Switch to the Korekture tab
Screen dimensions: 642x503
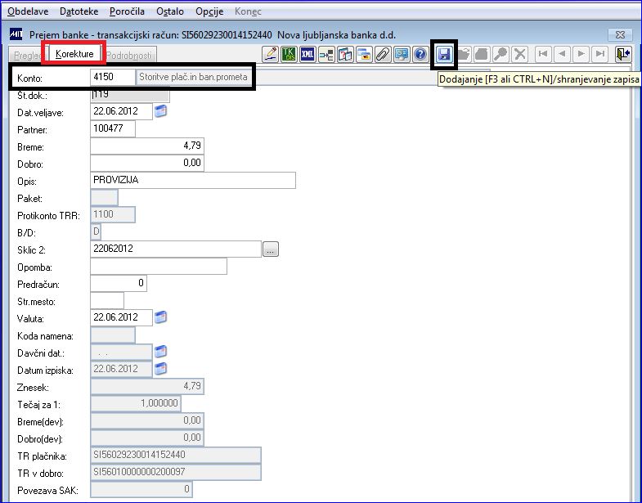click(x=74, y=54)
